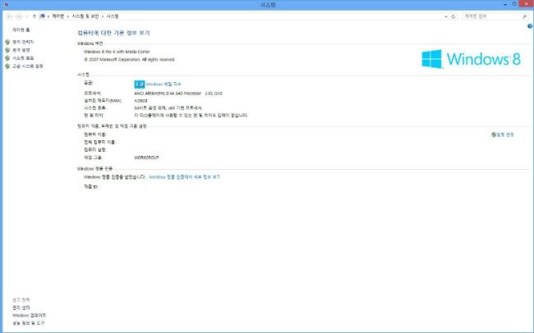The image size is (534, 333).
Task: Open 성능 정보 및 도구
Action: click(28, 323)
